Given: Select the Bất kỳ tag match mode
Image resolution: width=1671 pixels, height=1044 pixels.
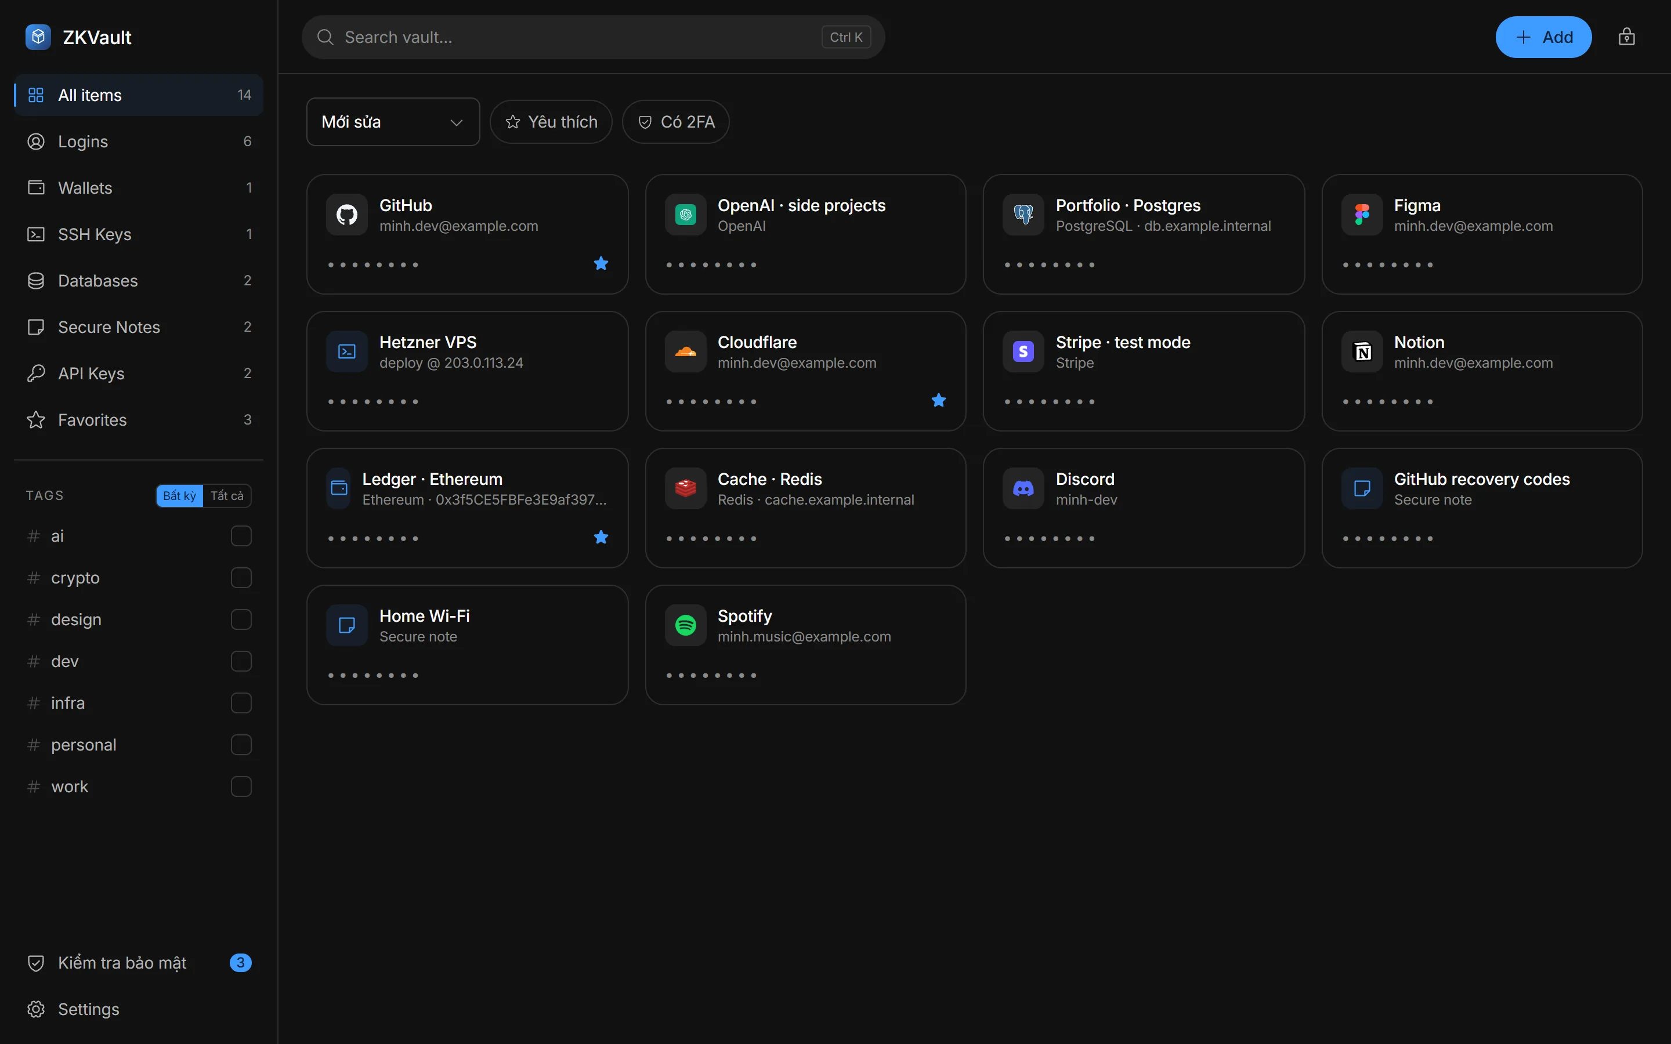Looking at the screenshot, I should coord(179,495).
